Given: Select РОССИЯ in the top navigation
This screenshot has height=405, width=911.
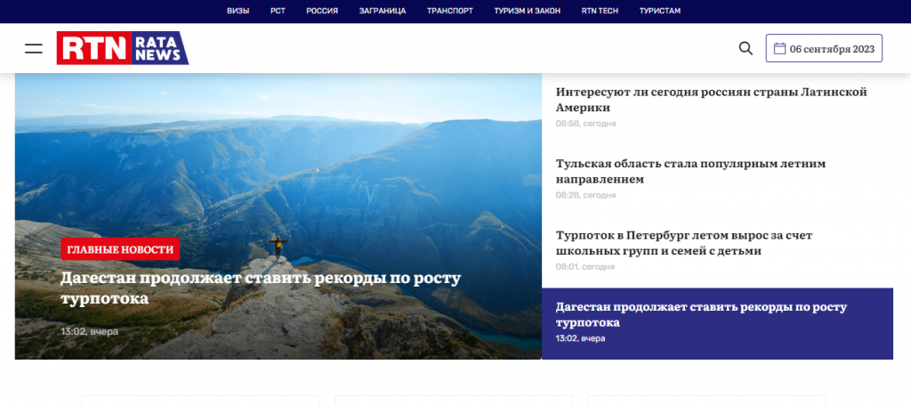Looking at the screenshot, I should tap(322, 11).
